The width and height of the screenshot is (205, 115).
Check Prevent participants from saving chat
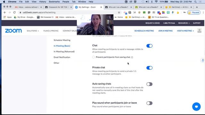point(94,57)
